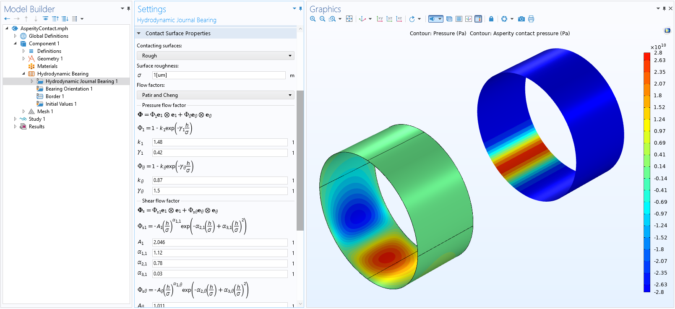Screen dimensions: 675x309
Task: Collapse the Contact Surface Properties section
Action: pos(139,34)
